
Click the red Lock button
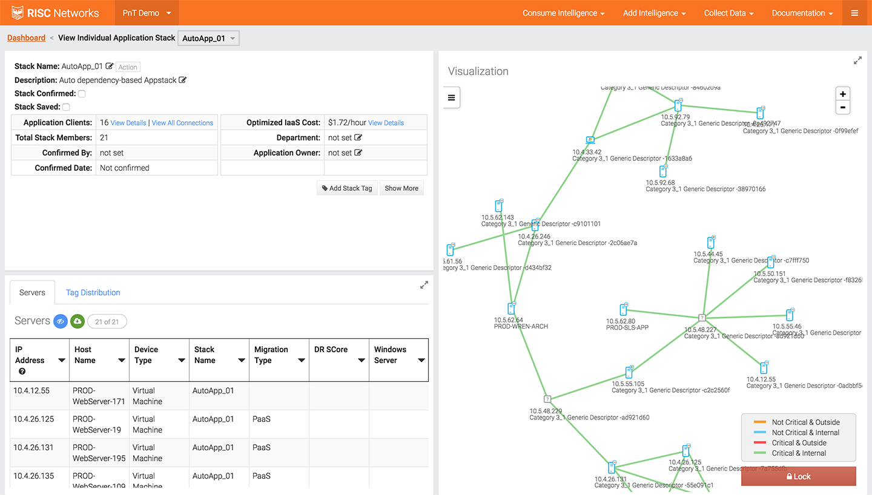(x=799, y=476)
